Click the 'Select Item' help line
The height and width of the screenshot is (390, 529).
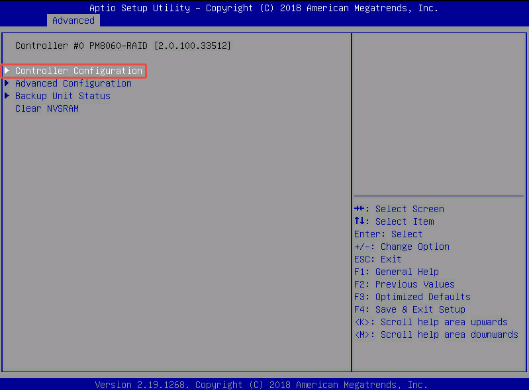point(394,221)
